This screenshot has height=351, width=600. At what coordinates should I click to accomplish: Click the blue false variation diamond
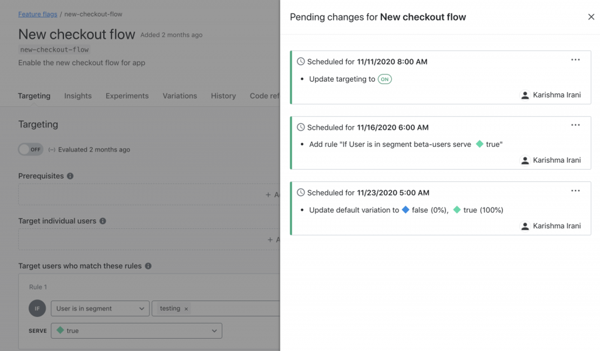coord(405,210)
